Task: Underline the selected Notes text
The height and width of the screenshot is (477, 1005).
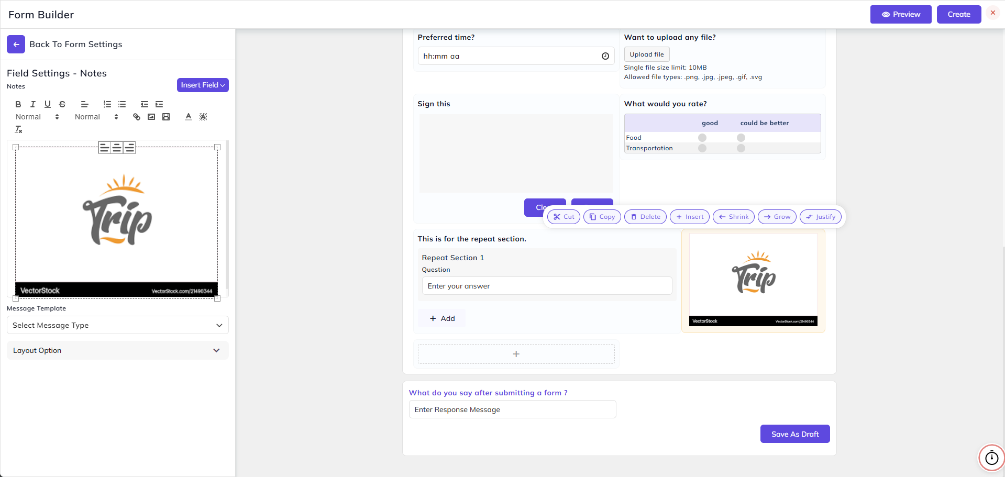Action: tap(48, 104)
